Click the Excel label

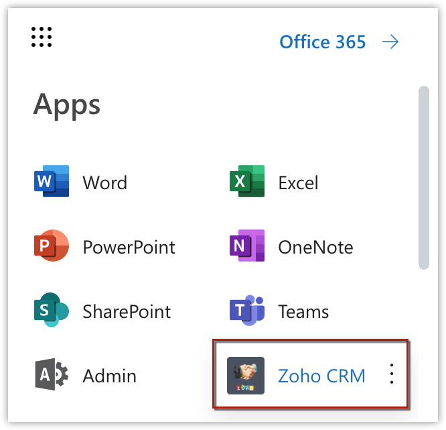(298, 182)
